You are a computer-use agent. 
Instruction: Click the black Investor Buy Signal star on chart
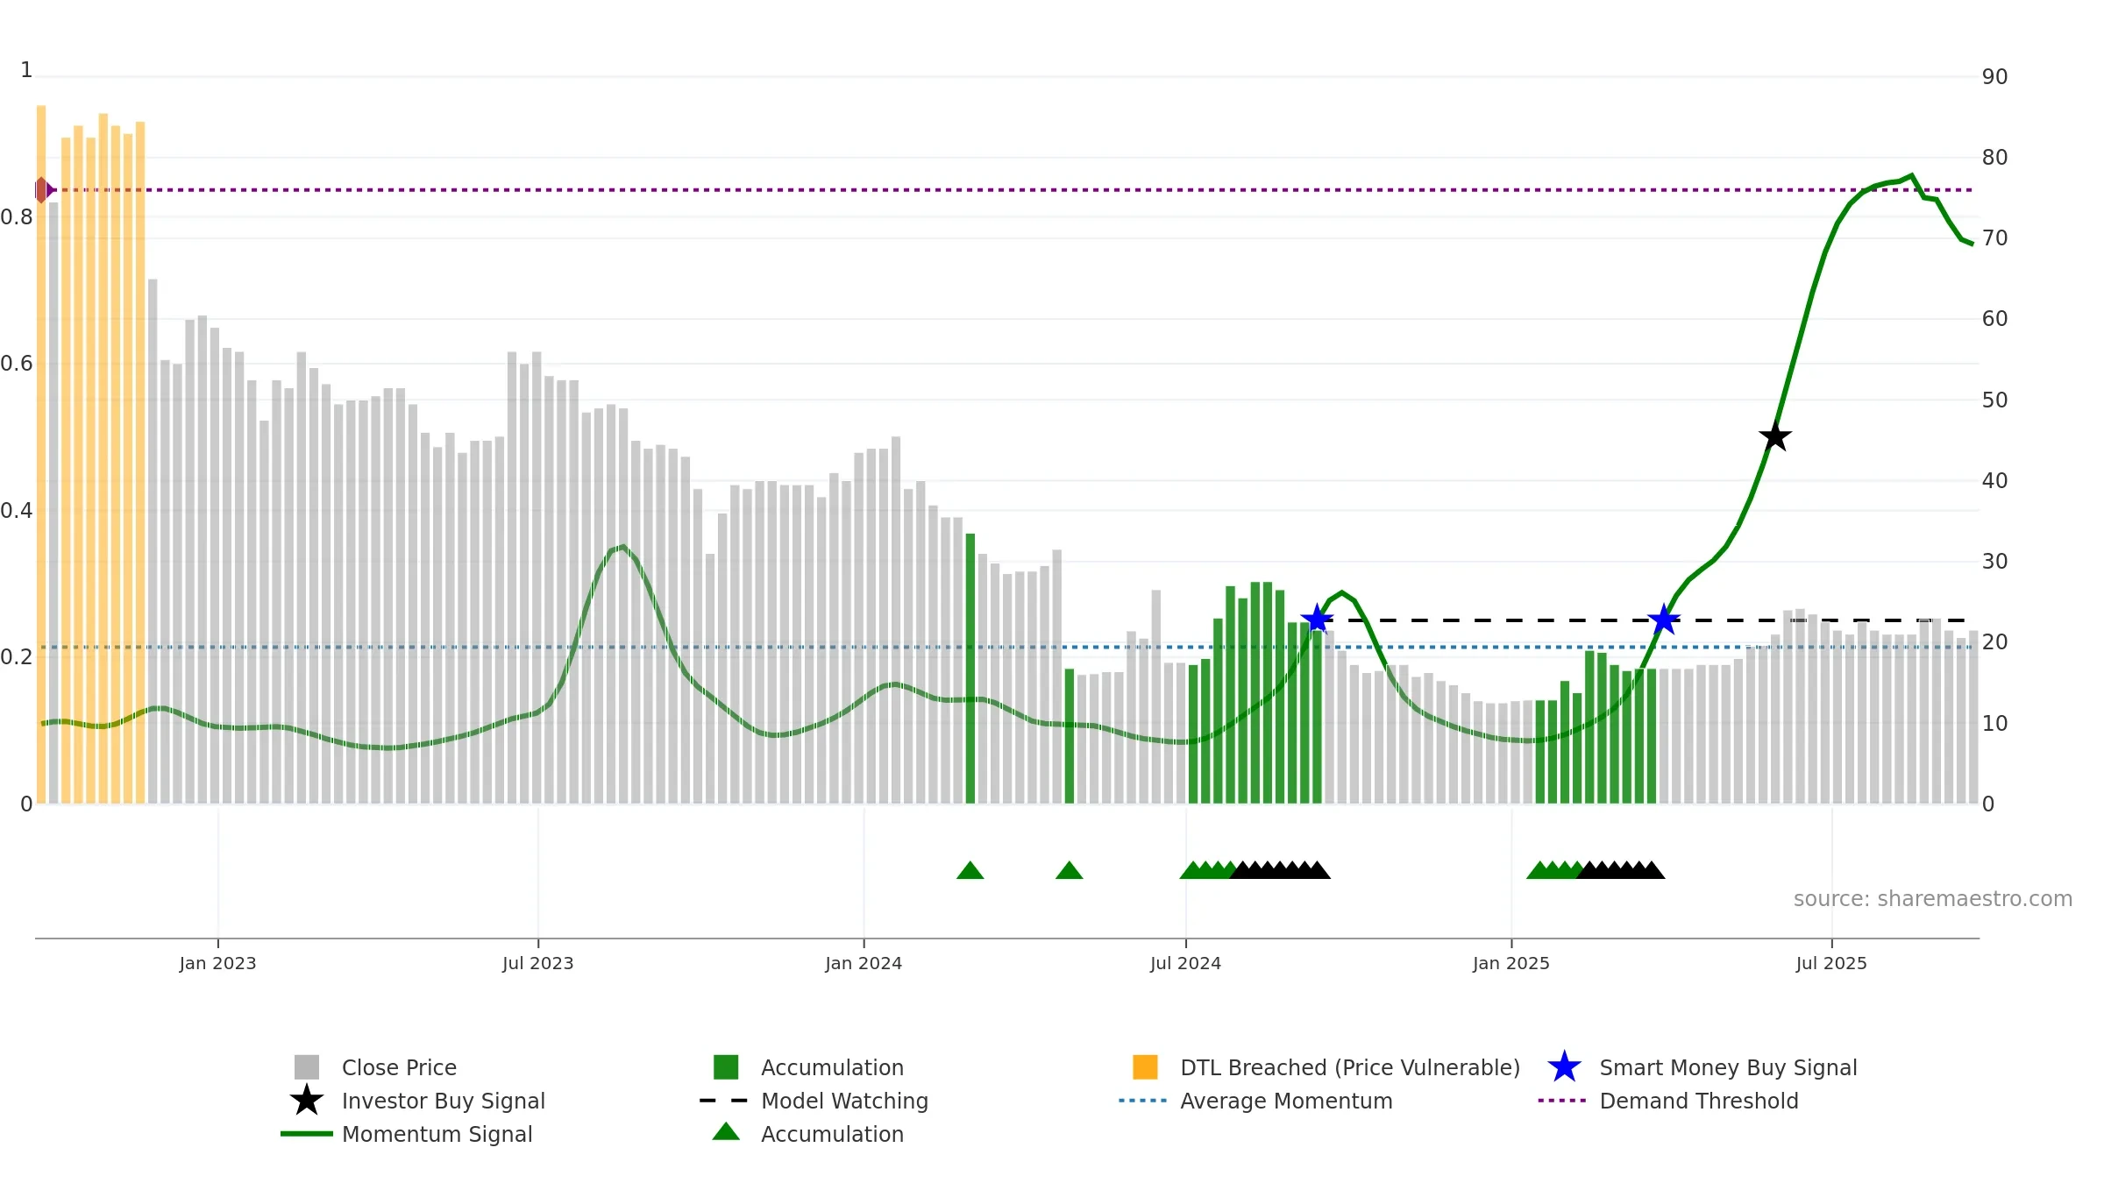click(1774, 436)
